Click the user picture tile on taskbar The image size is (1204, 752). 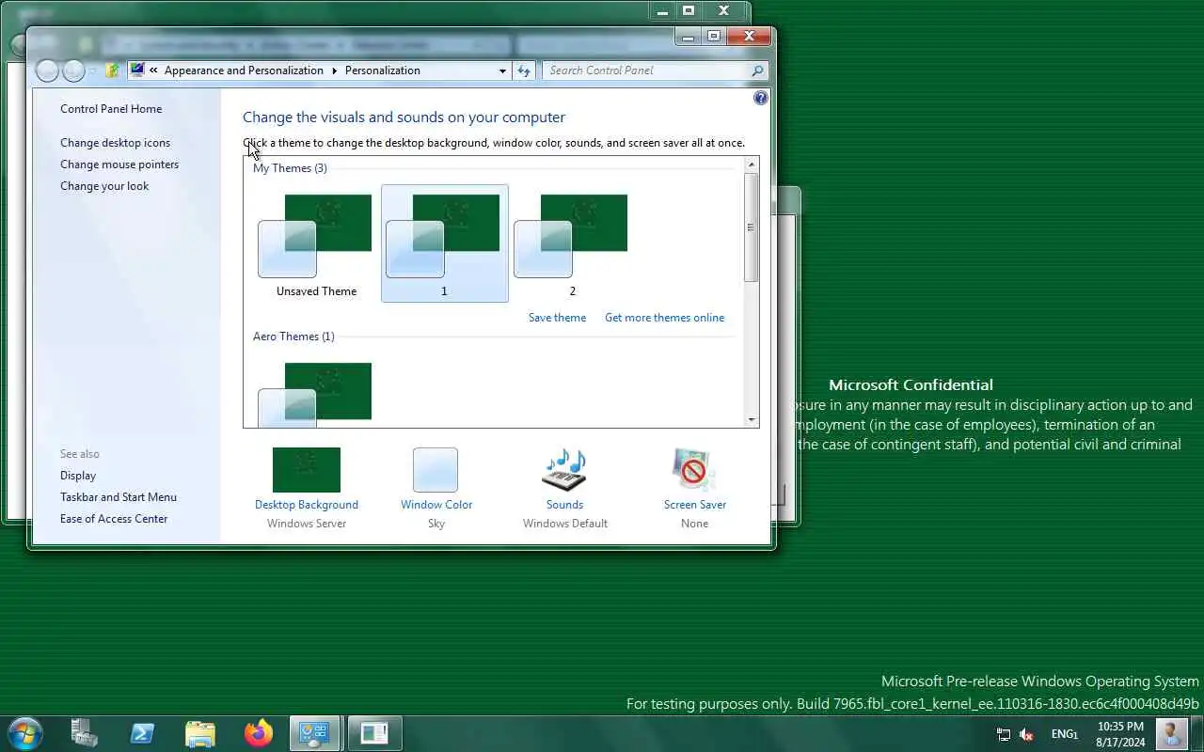point(1171,733)
